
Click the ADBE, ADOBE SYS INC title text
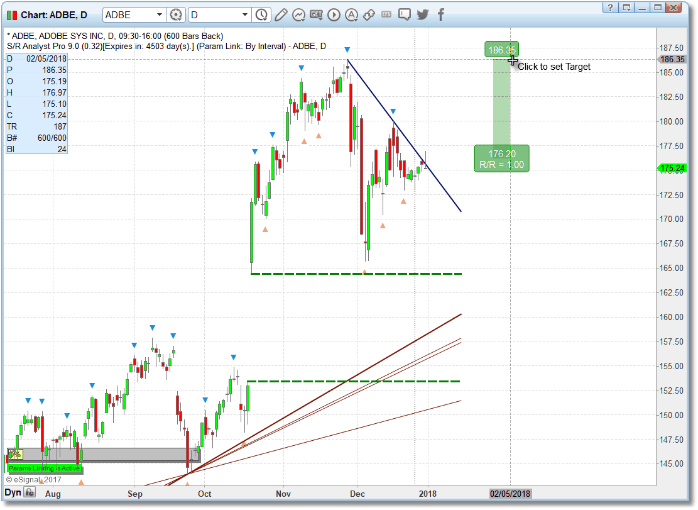click(115, 36)
